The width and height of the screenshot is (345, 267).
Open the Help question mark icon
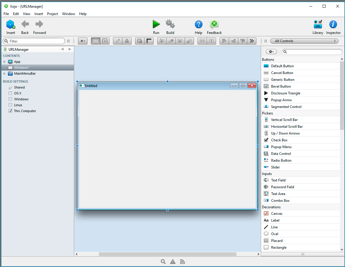[198, 24]
